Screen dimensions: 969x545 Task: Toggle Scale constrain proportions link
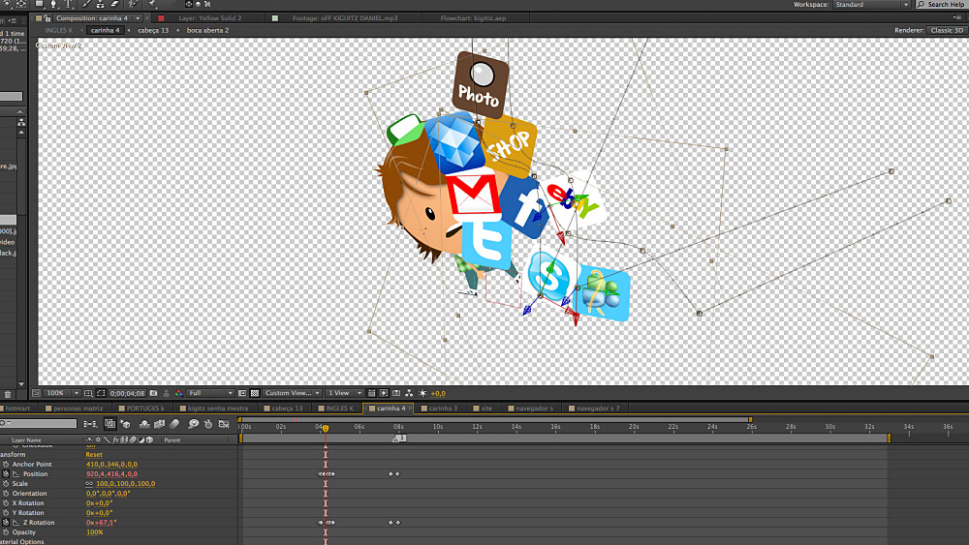(89, 484)
